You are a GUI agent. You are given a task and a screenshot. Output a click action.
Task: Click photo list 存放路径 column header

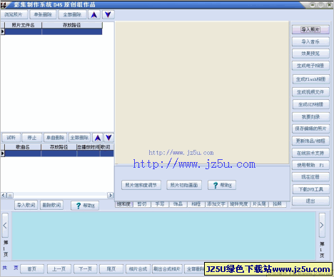pyautogui.click(x=72, y=25)
